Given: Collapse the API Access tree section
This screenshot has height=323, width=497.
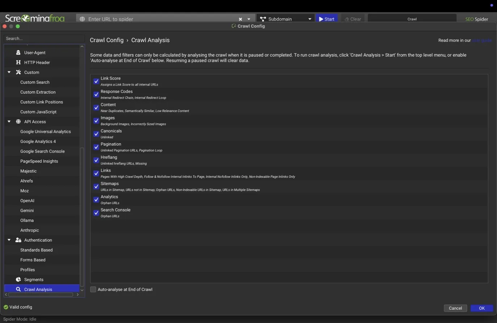Looking at the screenshot, I should click(x=9, y=121).
